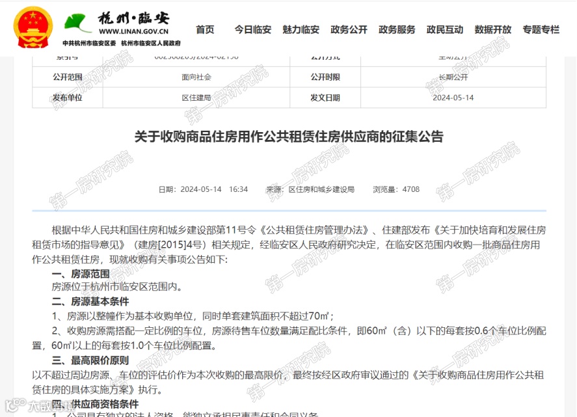The image size is (577, 417).
Task: Select the article title 关于收购商品住房用作公共租赁住房供应商的征集公告
Action: click(289, 137)
